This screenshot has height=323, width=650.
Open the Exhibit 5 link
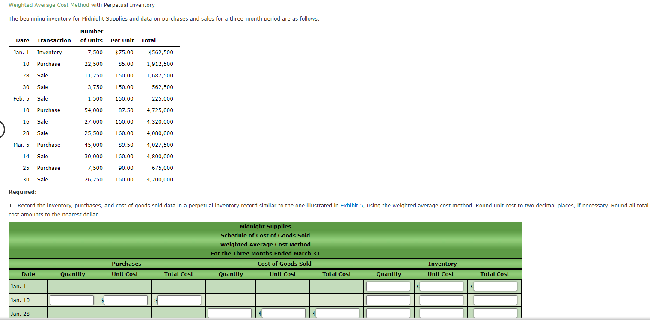coord(352,205)
